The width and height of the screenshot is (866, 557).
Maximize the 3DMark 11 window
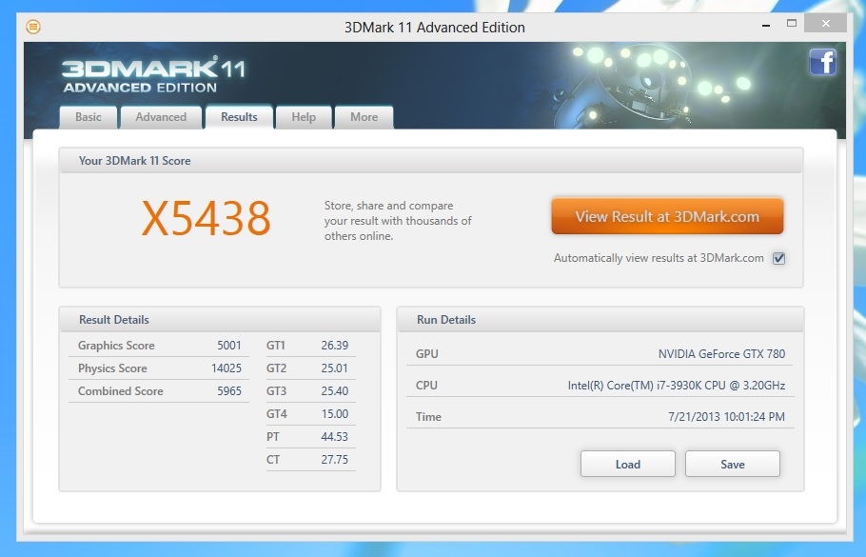[x=792, y=23]
